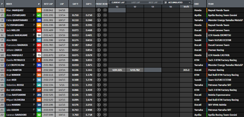The image size is (244, 117).
Task: Switch to the LAST LAP tab
Action: click(135, 2)
